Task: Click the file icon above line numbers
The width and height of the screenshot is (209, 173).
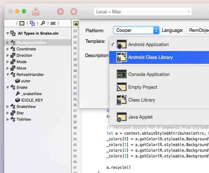Action: coord(76,24)
